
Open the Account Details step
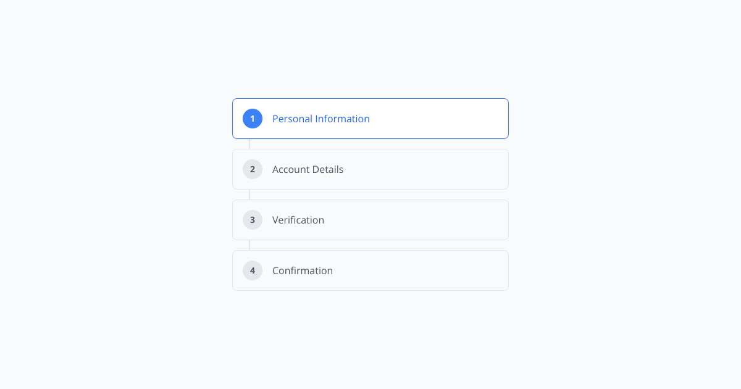(371, 169)
